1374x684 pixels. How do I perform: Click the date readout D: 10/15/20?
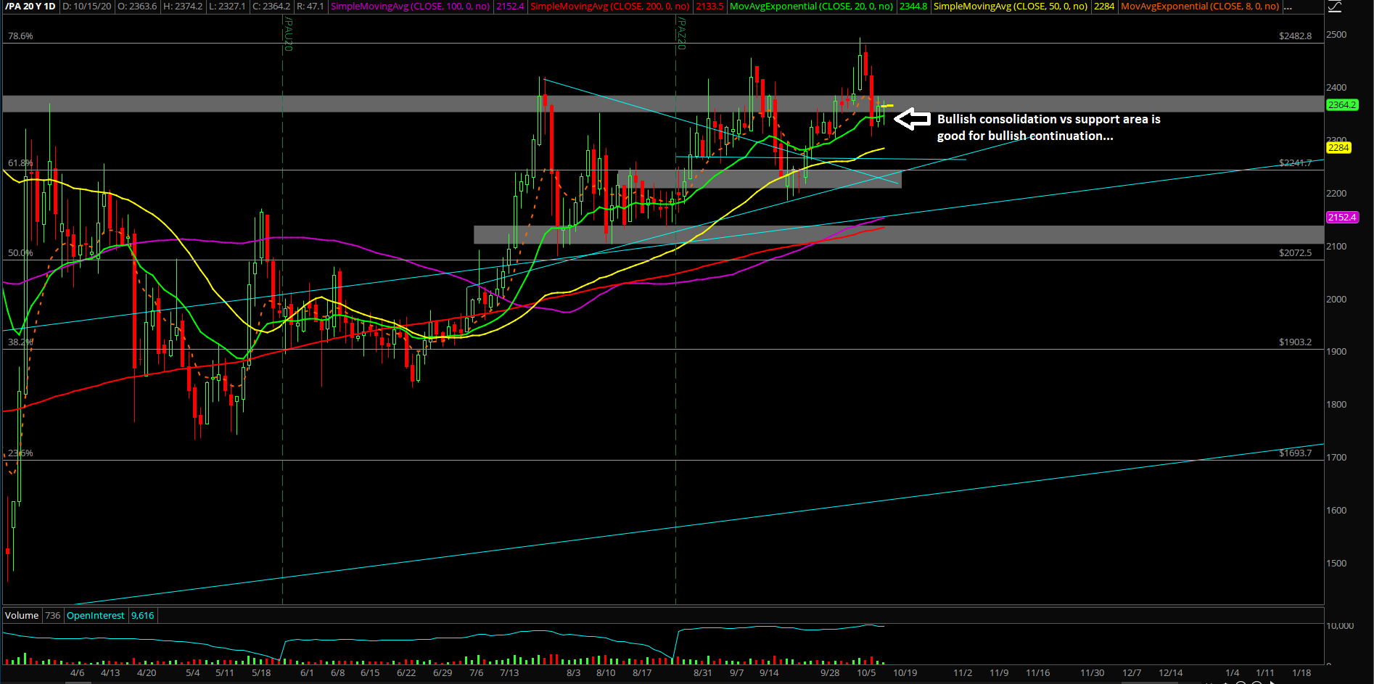tap(86, 7)
